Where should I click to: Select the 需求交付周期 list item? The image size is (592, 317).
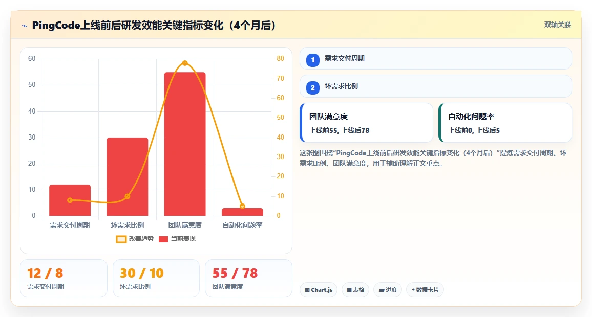[x=436, y=58]
